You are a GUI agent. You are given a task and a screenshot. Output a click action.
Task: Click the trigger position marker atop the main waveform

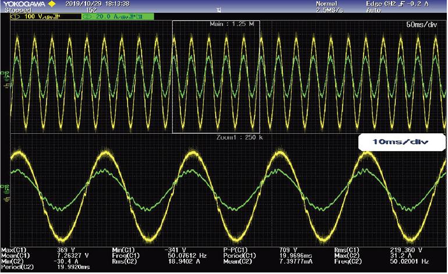click(219, 10)
